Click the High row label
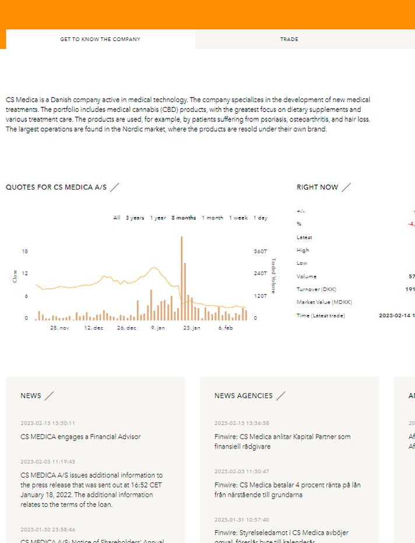Image resolution: width=415 pixels, height=543 pixels. tap(303, 250)
